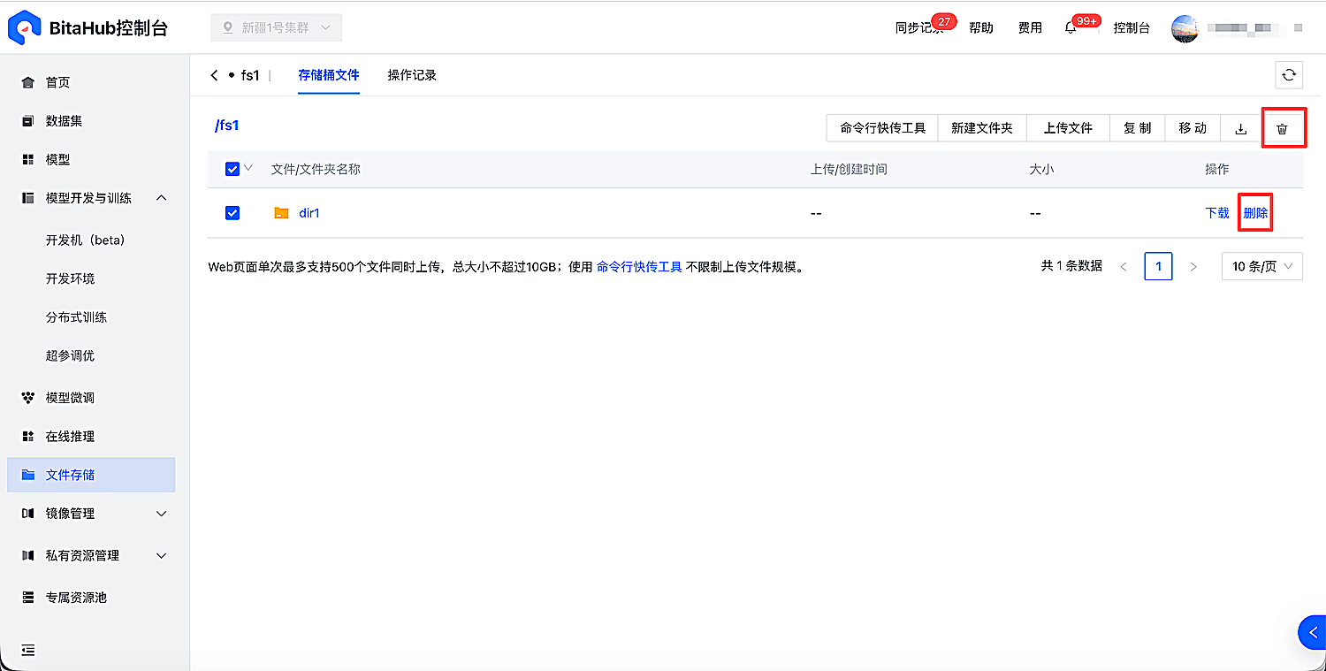Open the dir1 folder link
The image size is (1326, 671).
(309, 213)
